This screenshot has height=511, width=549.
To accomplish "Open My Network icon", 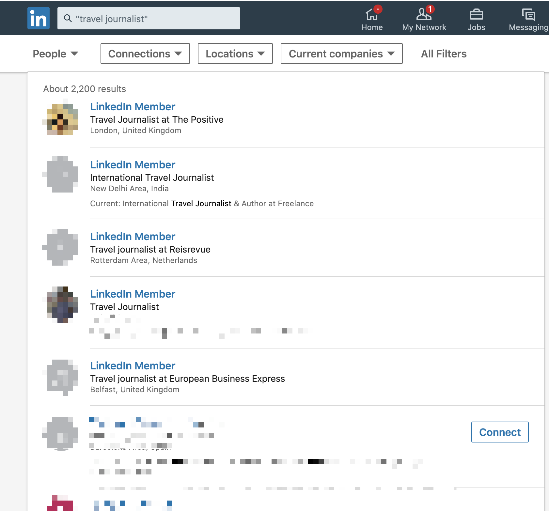I will pos(424,15).
